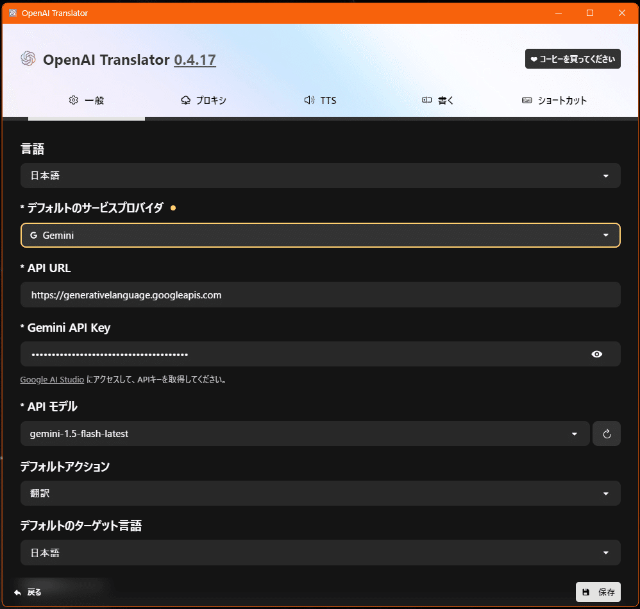Click the コーヒーを買ってください button
The width and height of the screenshot is (640, 609).
(x=573, y=59)
